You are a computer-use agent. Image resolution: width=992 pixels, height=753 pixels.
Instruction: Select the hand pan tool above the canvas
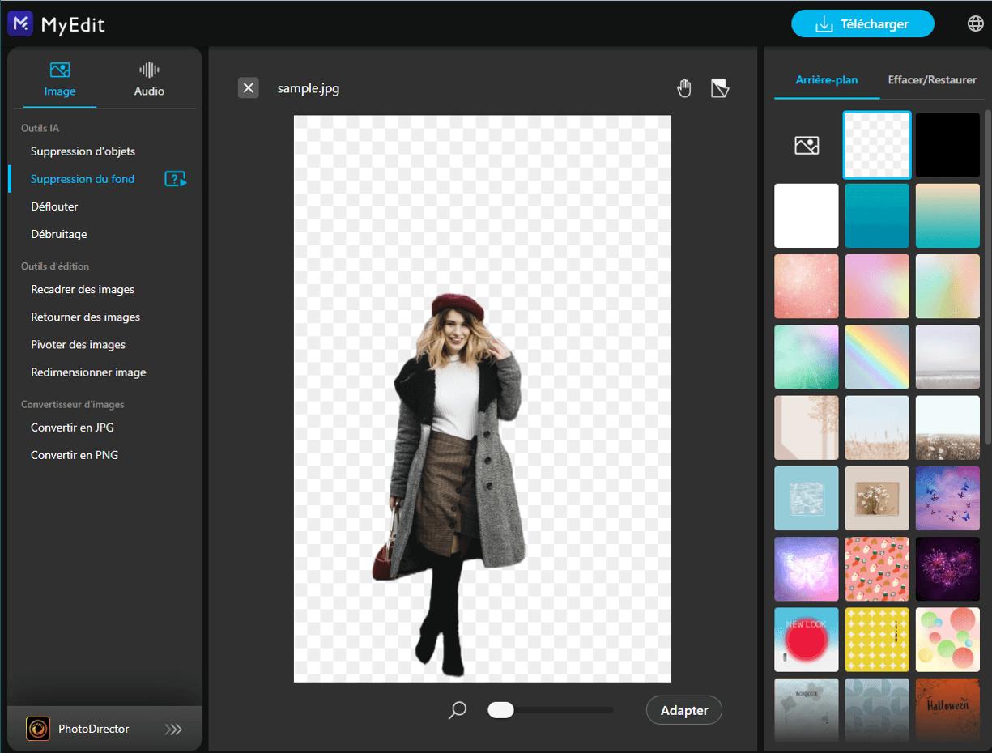(x=684, y=87)
